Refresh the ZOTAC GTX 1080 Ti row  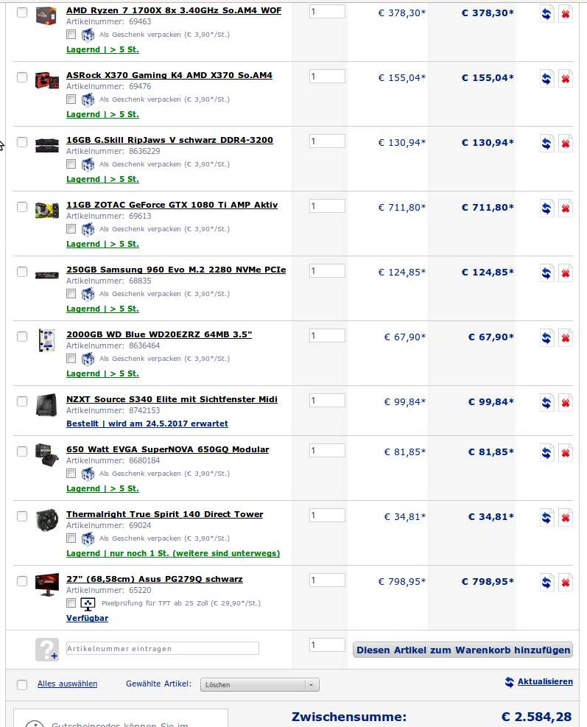[546, 208]
